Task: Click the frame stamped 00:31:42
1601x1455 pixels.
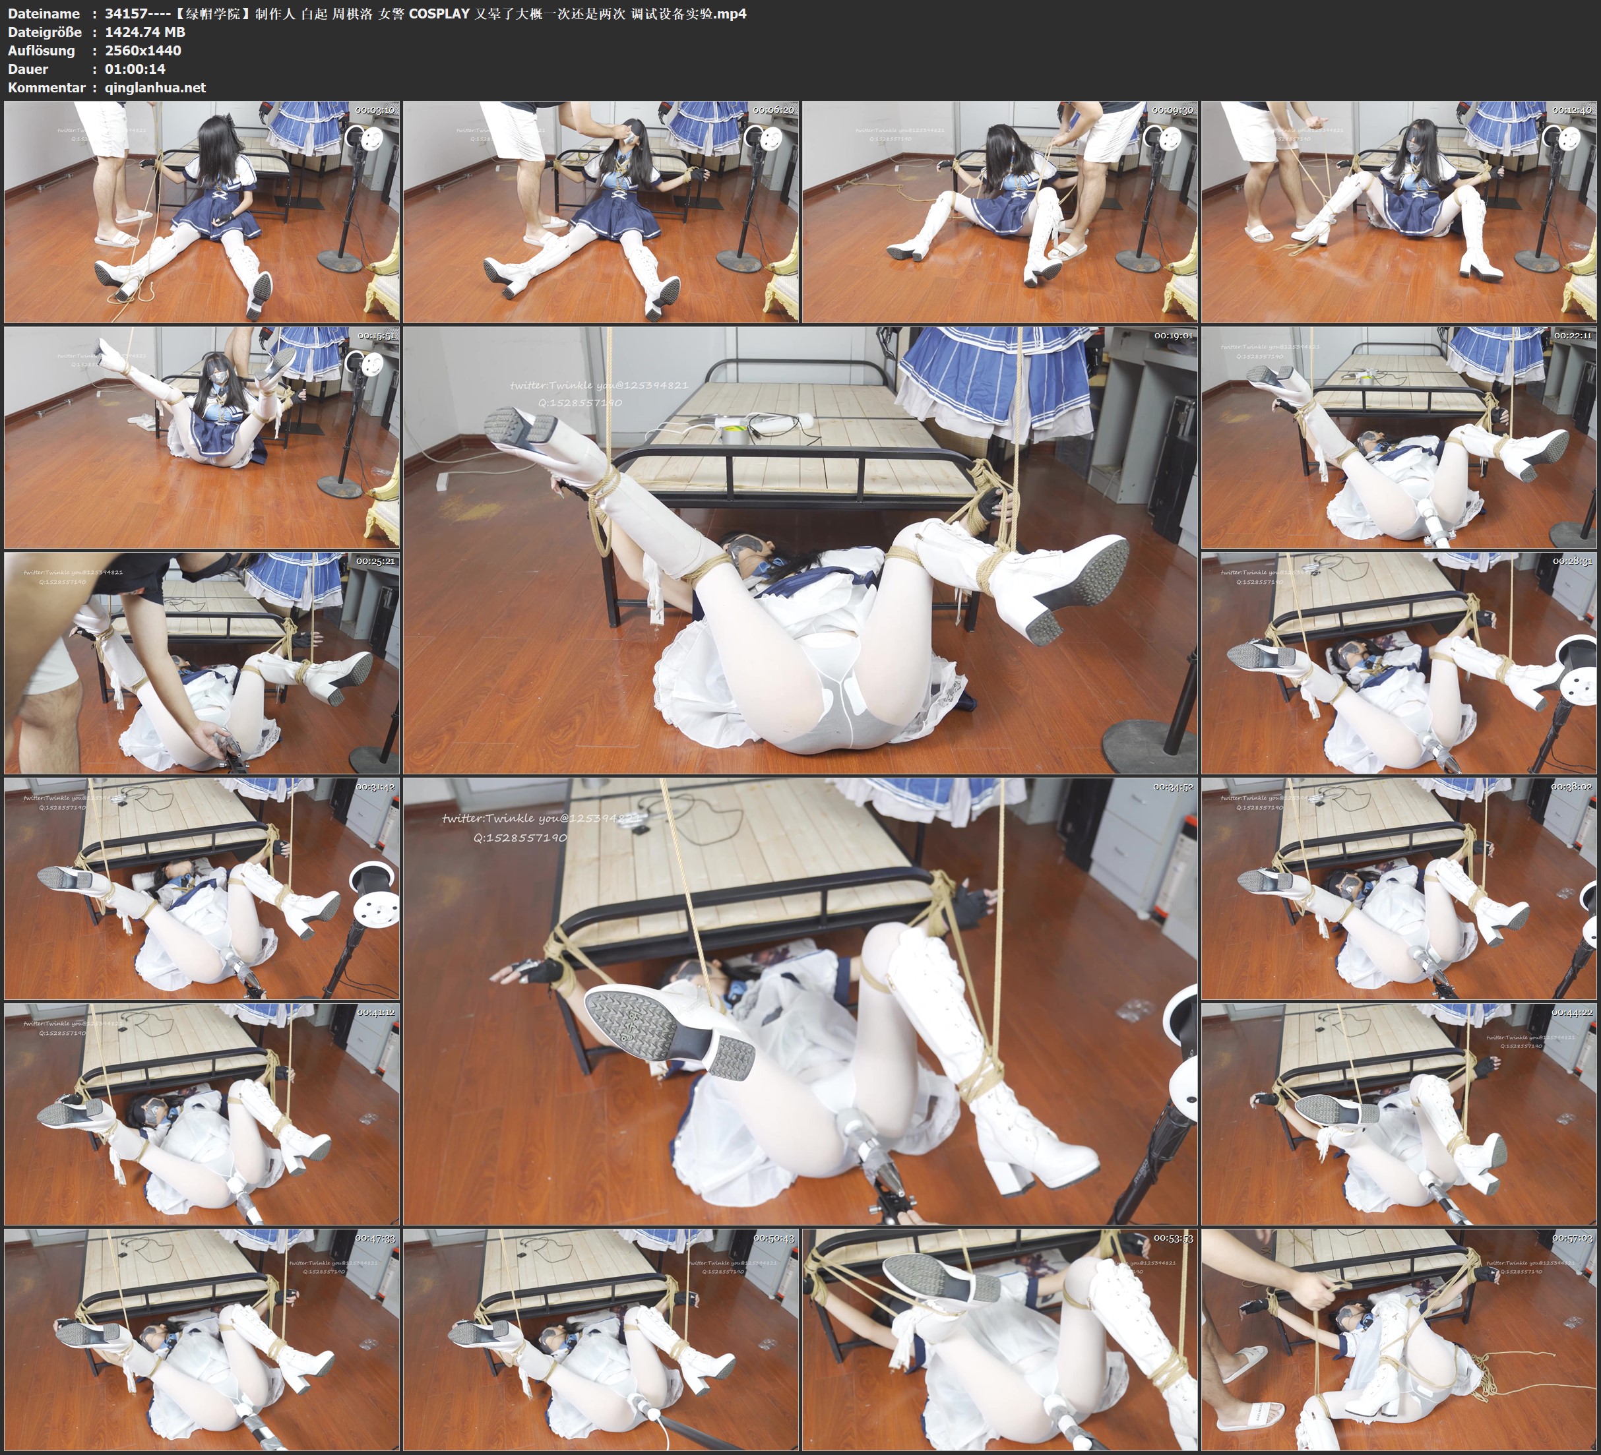Action: 202,888
